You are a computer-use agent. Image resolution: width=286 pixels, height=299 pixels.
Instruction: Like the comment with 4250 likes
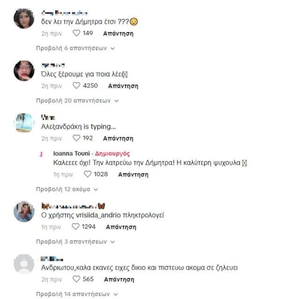tap(76, 85)
